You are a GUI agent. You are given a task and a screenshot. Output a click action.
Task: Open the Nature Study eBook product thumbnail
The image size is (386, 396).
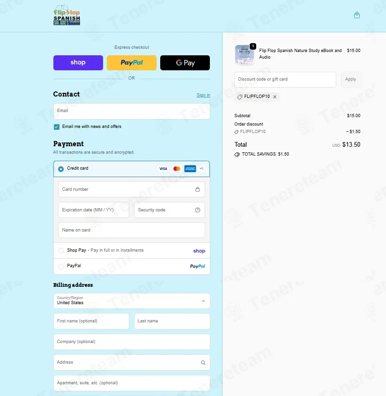(244, 54)
